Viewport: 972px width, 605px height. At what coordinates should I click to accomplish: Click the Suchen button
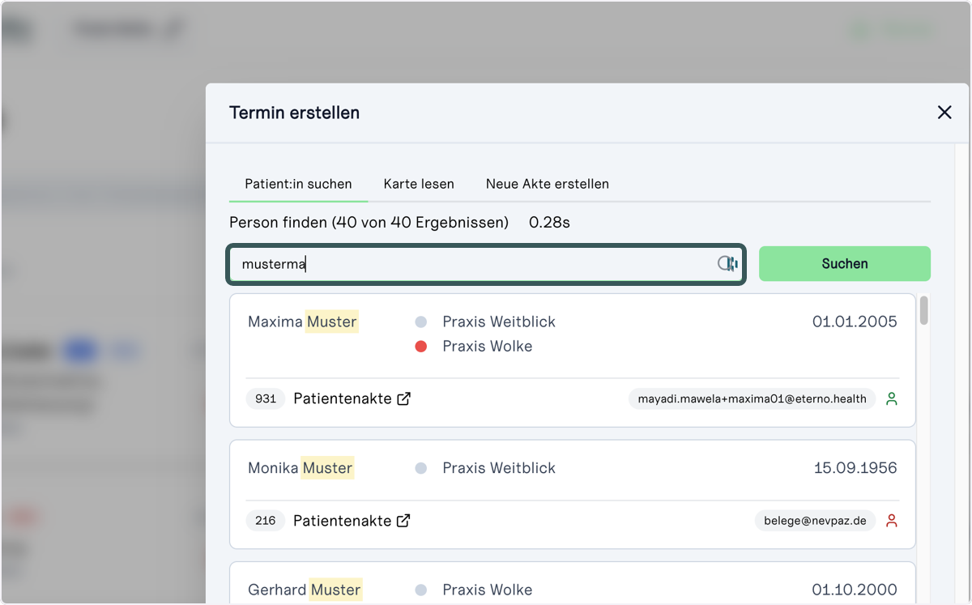tap(845, 264)
